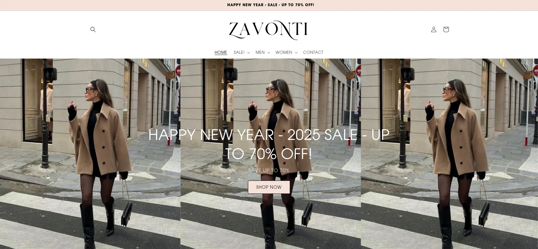Viewport: 538px width, 249px height.
Task: Click the SHOP NOW button
Action: point(269,187)
